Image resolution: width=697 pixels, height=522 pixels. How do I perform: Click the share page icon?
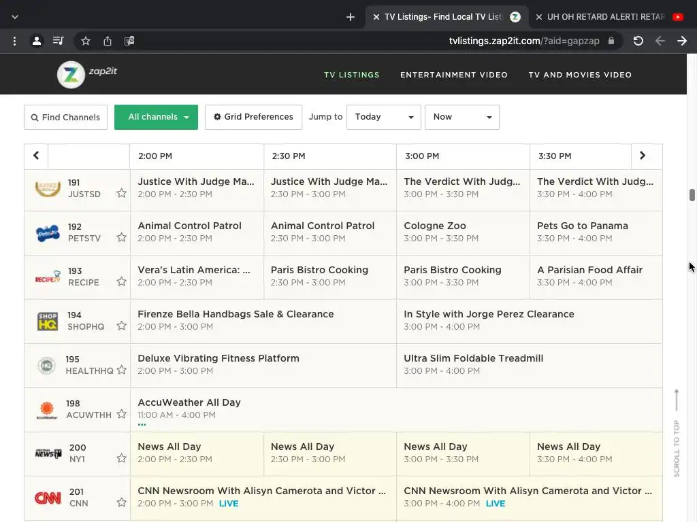click(108, 41)
